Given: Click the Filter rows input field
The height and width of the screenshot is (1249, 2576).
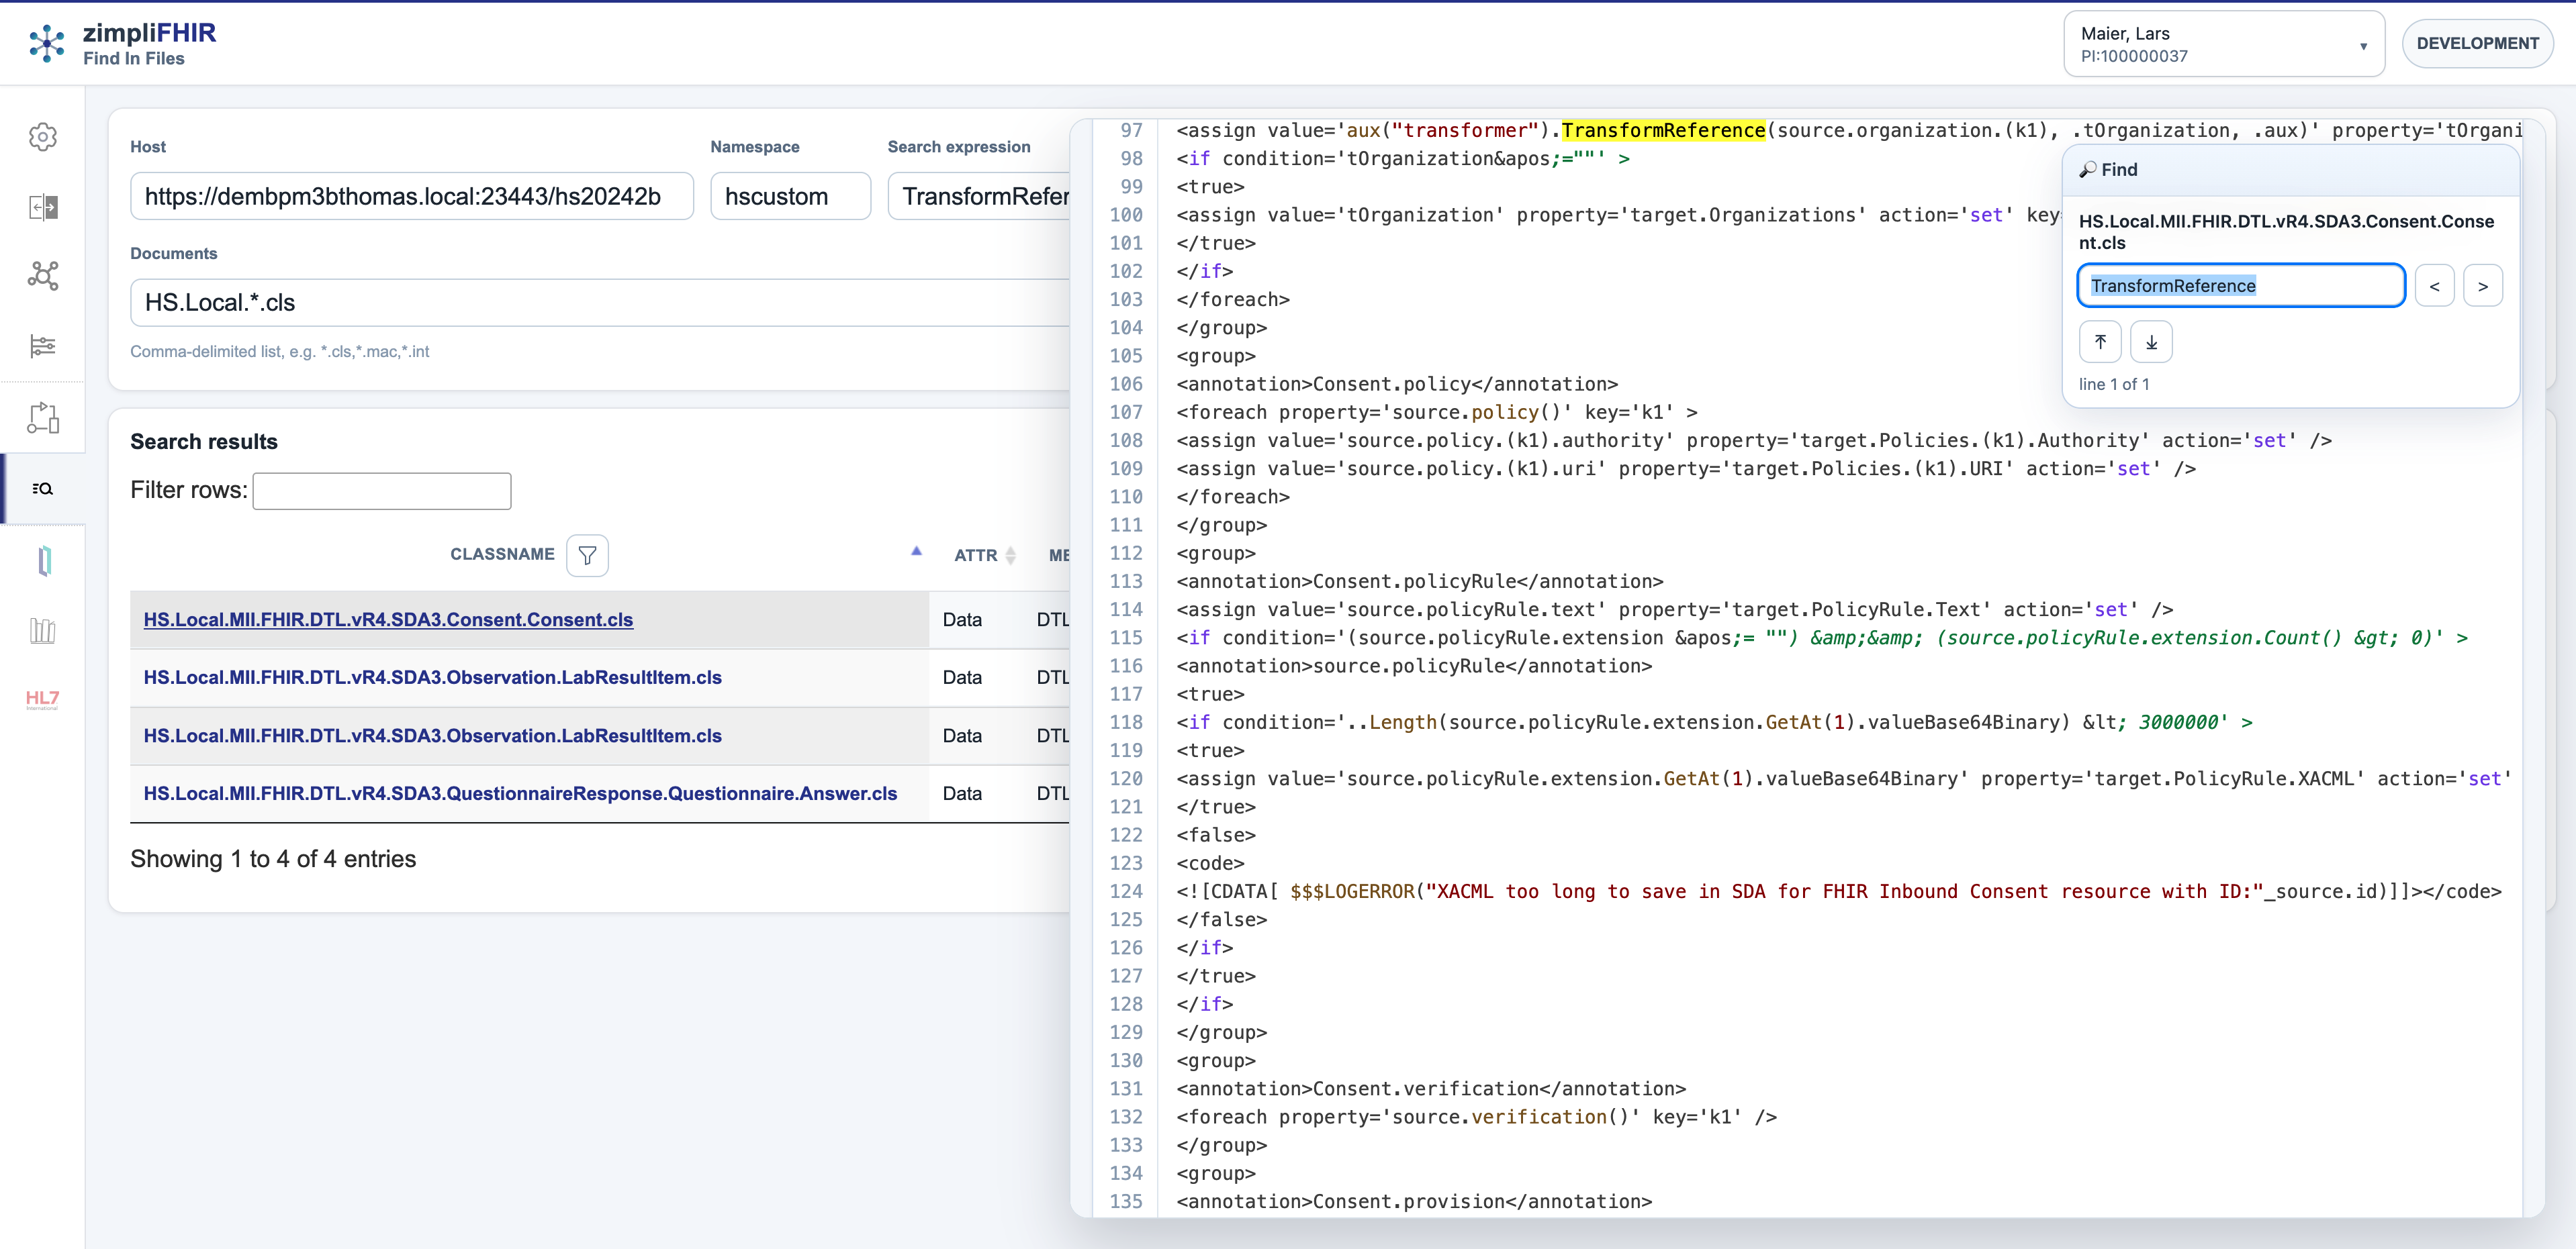Looking at the screenshot, I should pyautogui.click(x=382, y=491).
